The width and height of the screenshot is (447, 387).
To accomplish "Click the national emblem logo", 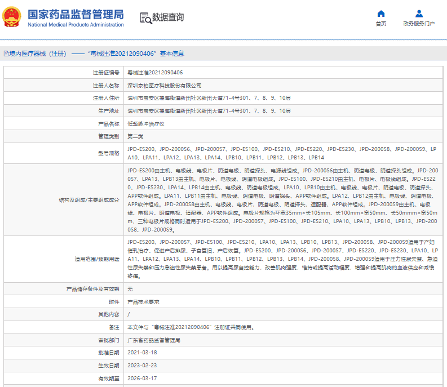I will [x=12, y=17].
